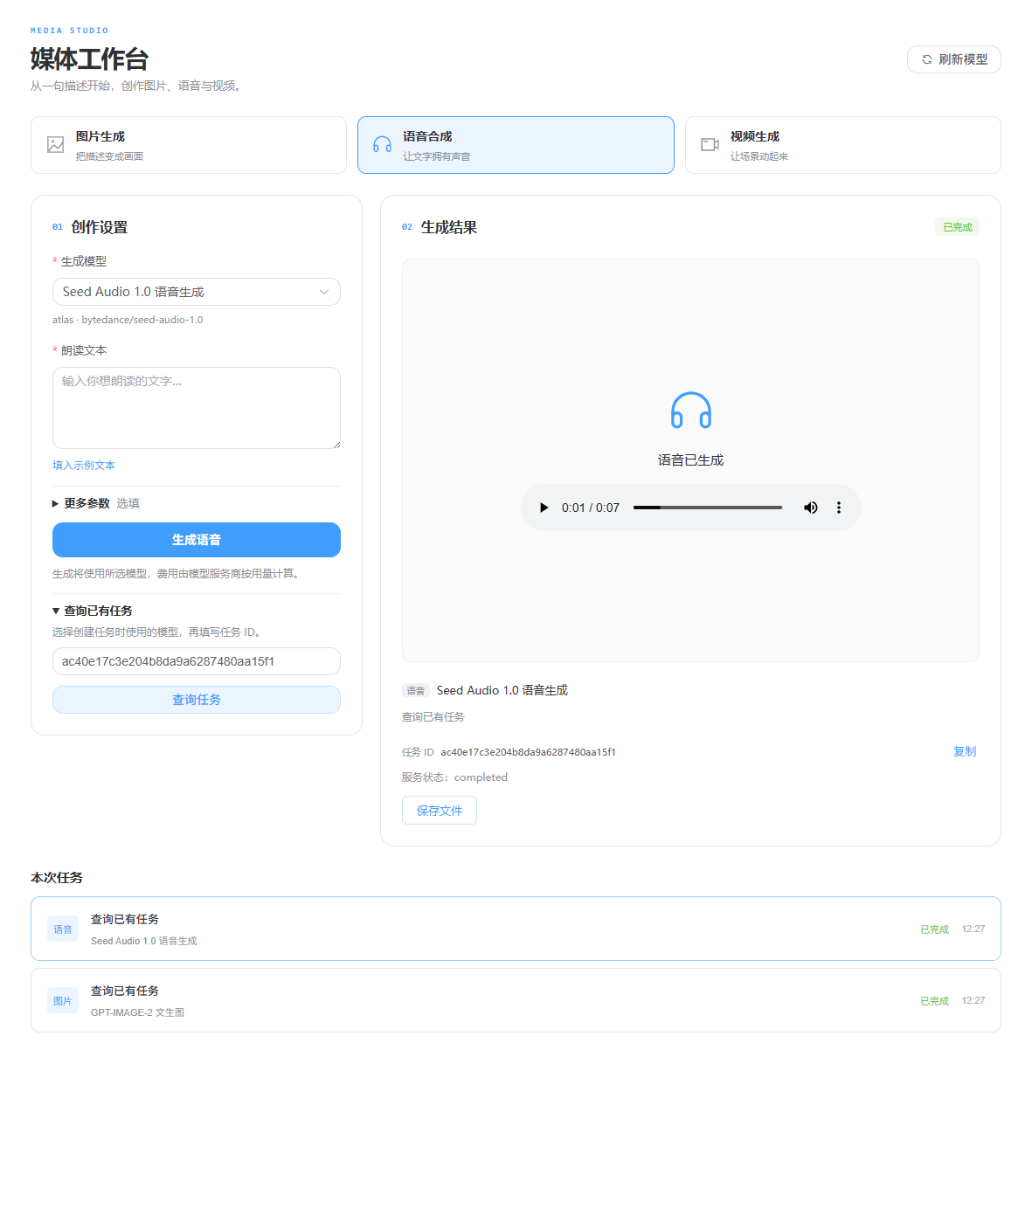The height and width of the screenshot is (1209, 1032).
Task: Click the task ID input field
Action: click(x=197, y=661)
